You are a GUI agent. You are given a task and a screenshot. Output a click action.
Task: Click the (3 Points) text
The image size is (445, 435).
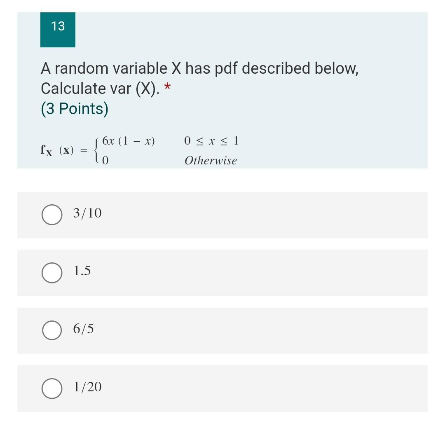73,109
